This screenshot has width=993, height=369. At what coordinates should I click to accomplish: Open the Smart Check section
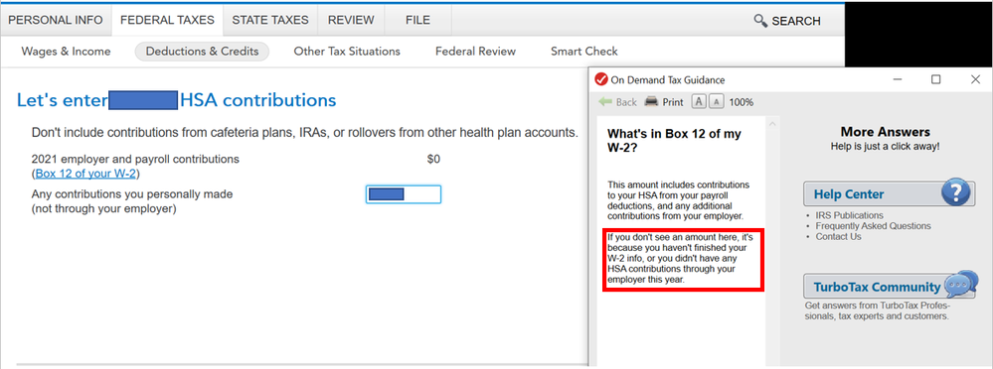583,52
